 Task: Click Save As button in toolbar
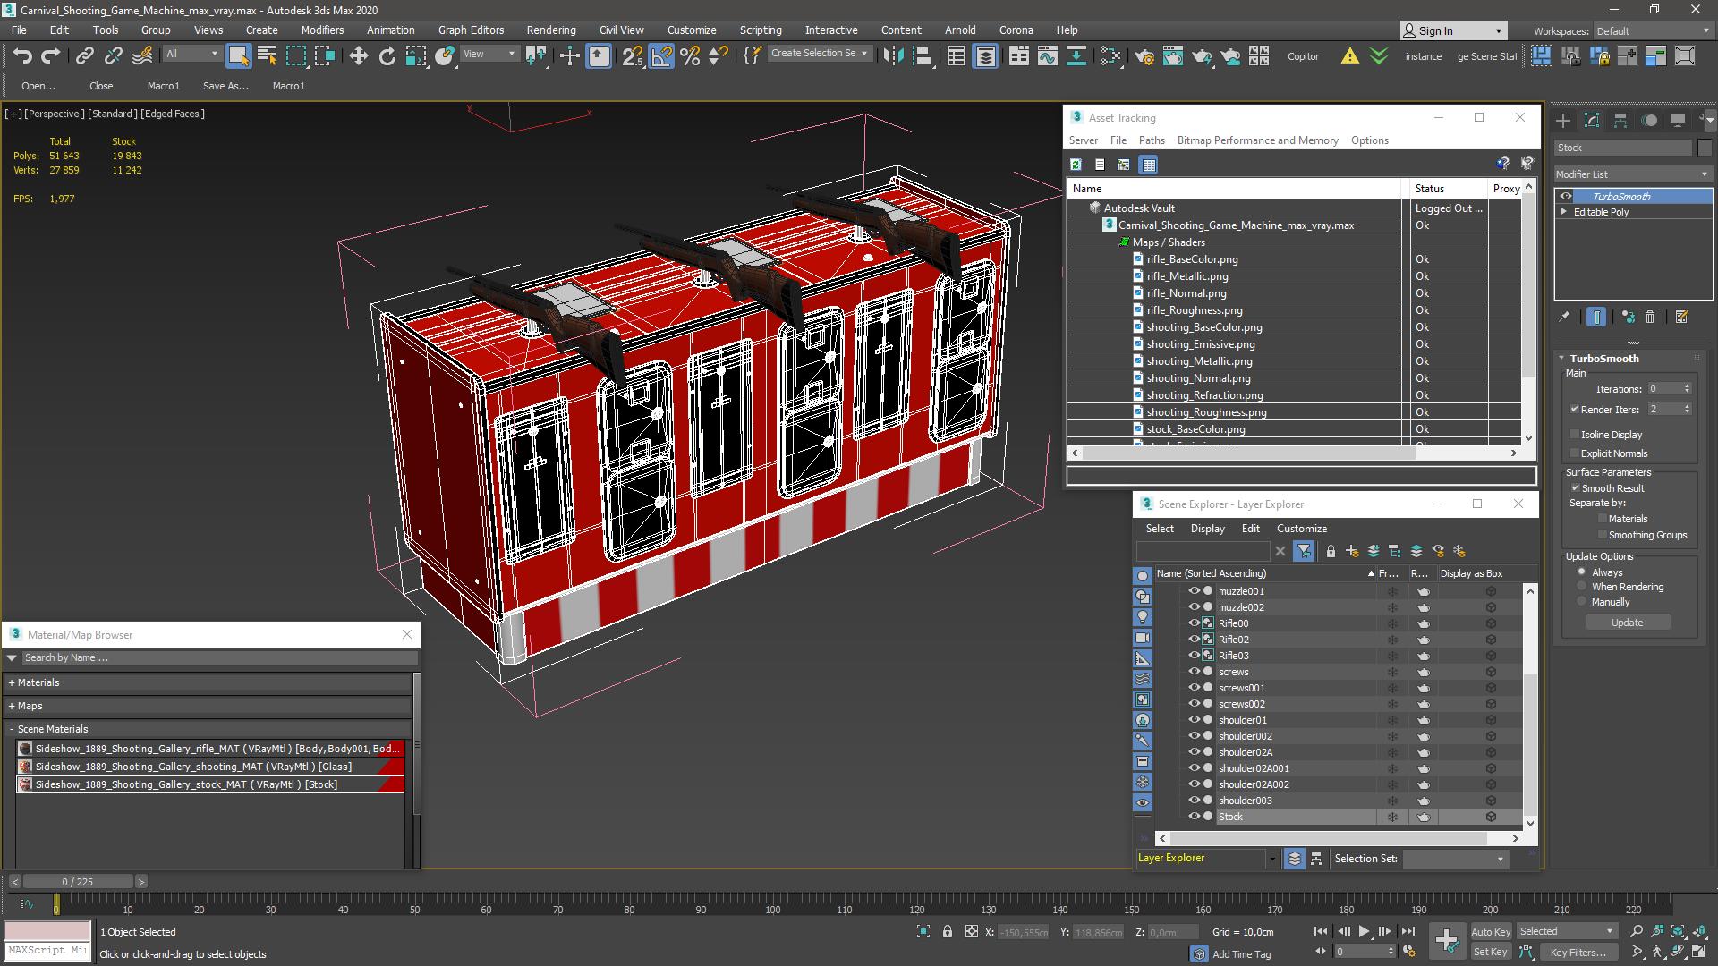pos(225,85)
